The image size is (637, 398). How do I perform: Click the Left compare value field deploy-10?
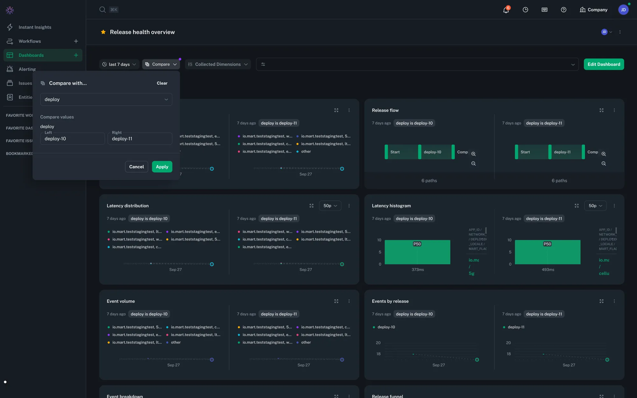coord(73,139)
